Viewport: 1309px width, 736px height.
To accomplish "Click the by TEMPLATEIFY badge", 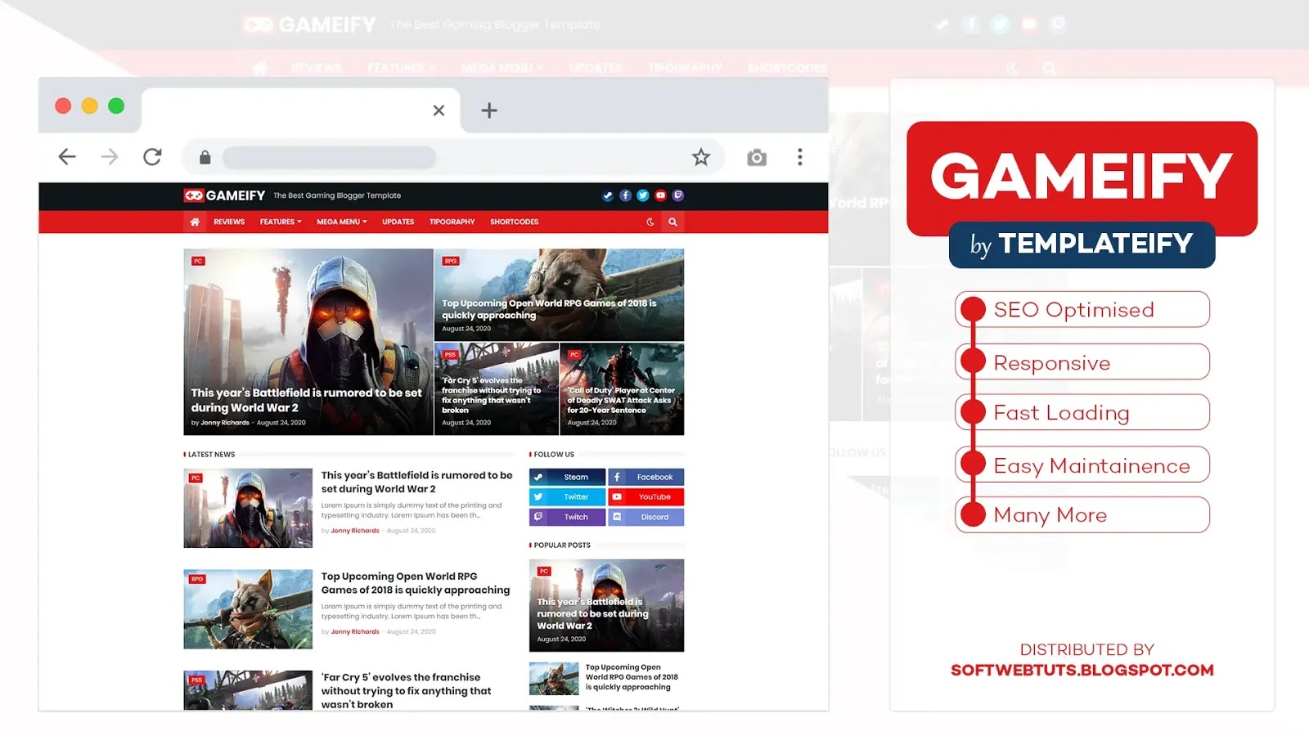I will click(x=1082, y=245).
